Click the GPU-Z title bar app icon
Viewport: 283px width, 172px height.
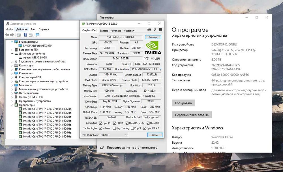pos(83,24)
